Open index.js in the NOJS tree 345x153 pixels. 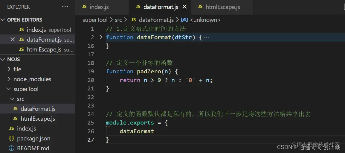38,128
